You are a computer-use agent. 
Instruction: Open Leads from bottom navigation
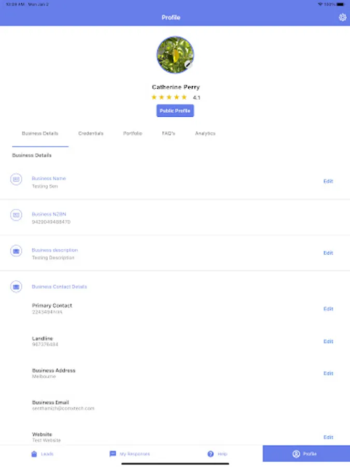coord(43,454)
